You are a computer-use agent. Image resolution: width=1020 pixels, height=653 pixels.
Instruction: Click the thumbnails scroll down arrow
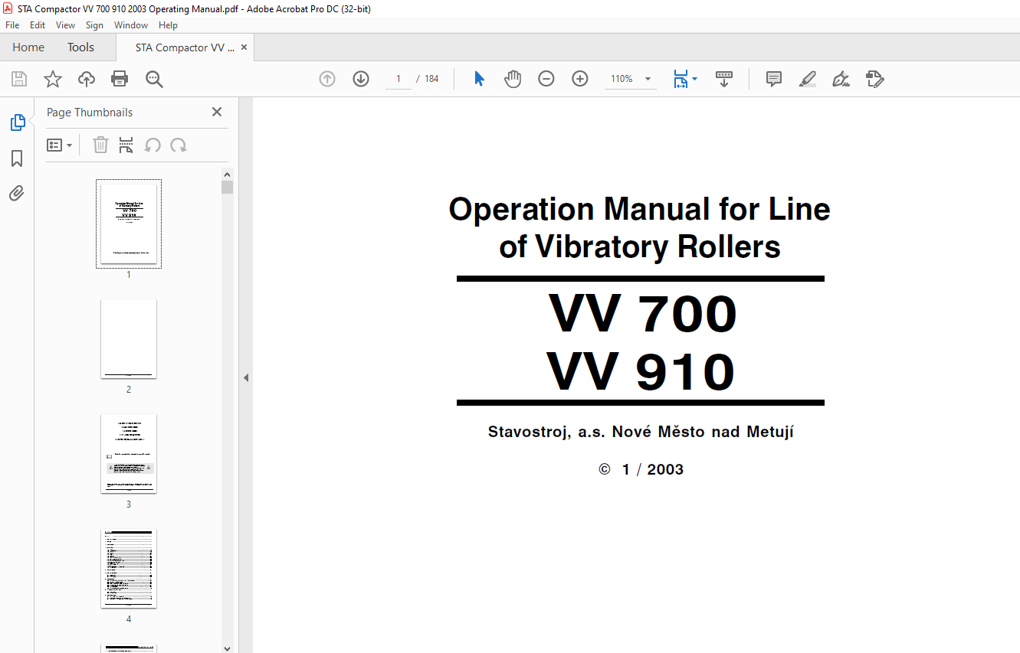pyautogui.click(x=227, y=648)
